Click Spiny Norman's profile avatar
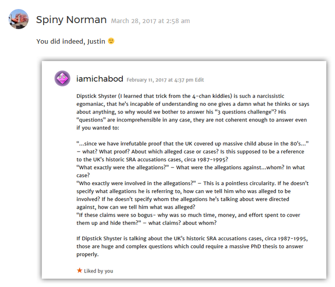This screenshot has width=335, height=287. 19,19
